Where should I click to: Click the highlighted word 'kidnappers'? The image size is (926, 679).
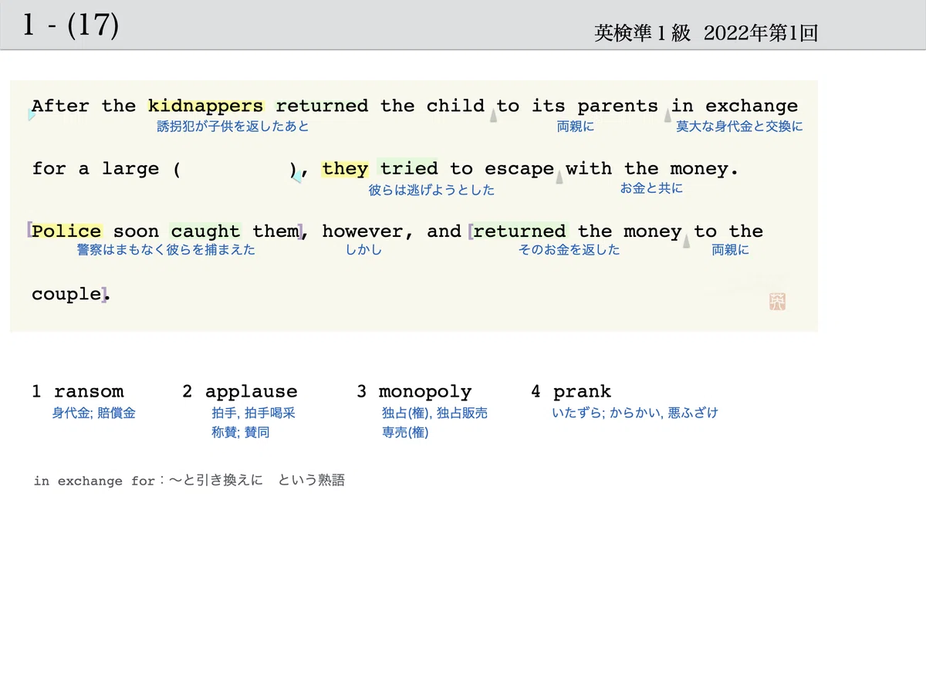click(x=205, y=106)
